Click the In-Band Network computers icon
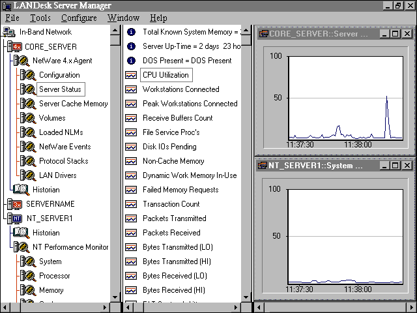The image size is (417, 313). point(8,32)
